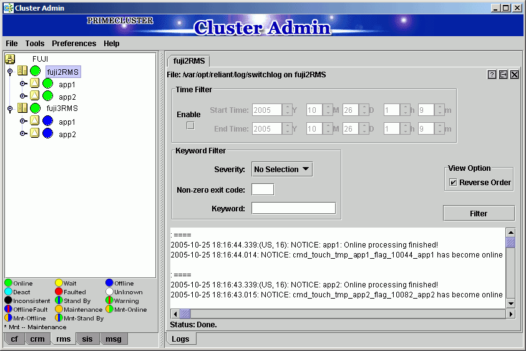526x351 pixels.
Task: Expand app1 under fuji3RMS
Action: (x=23, y=121)
